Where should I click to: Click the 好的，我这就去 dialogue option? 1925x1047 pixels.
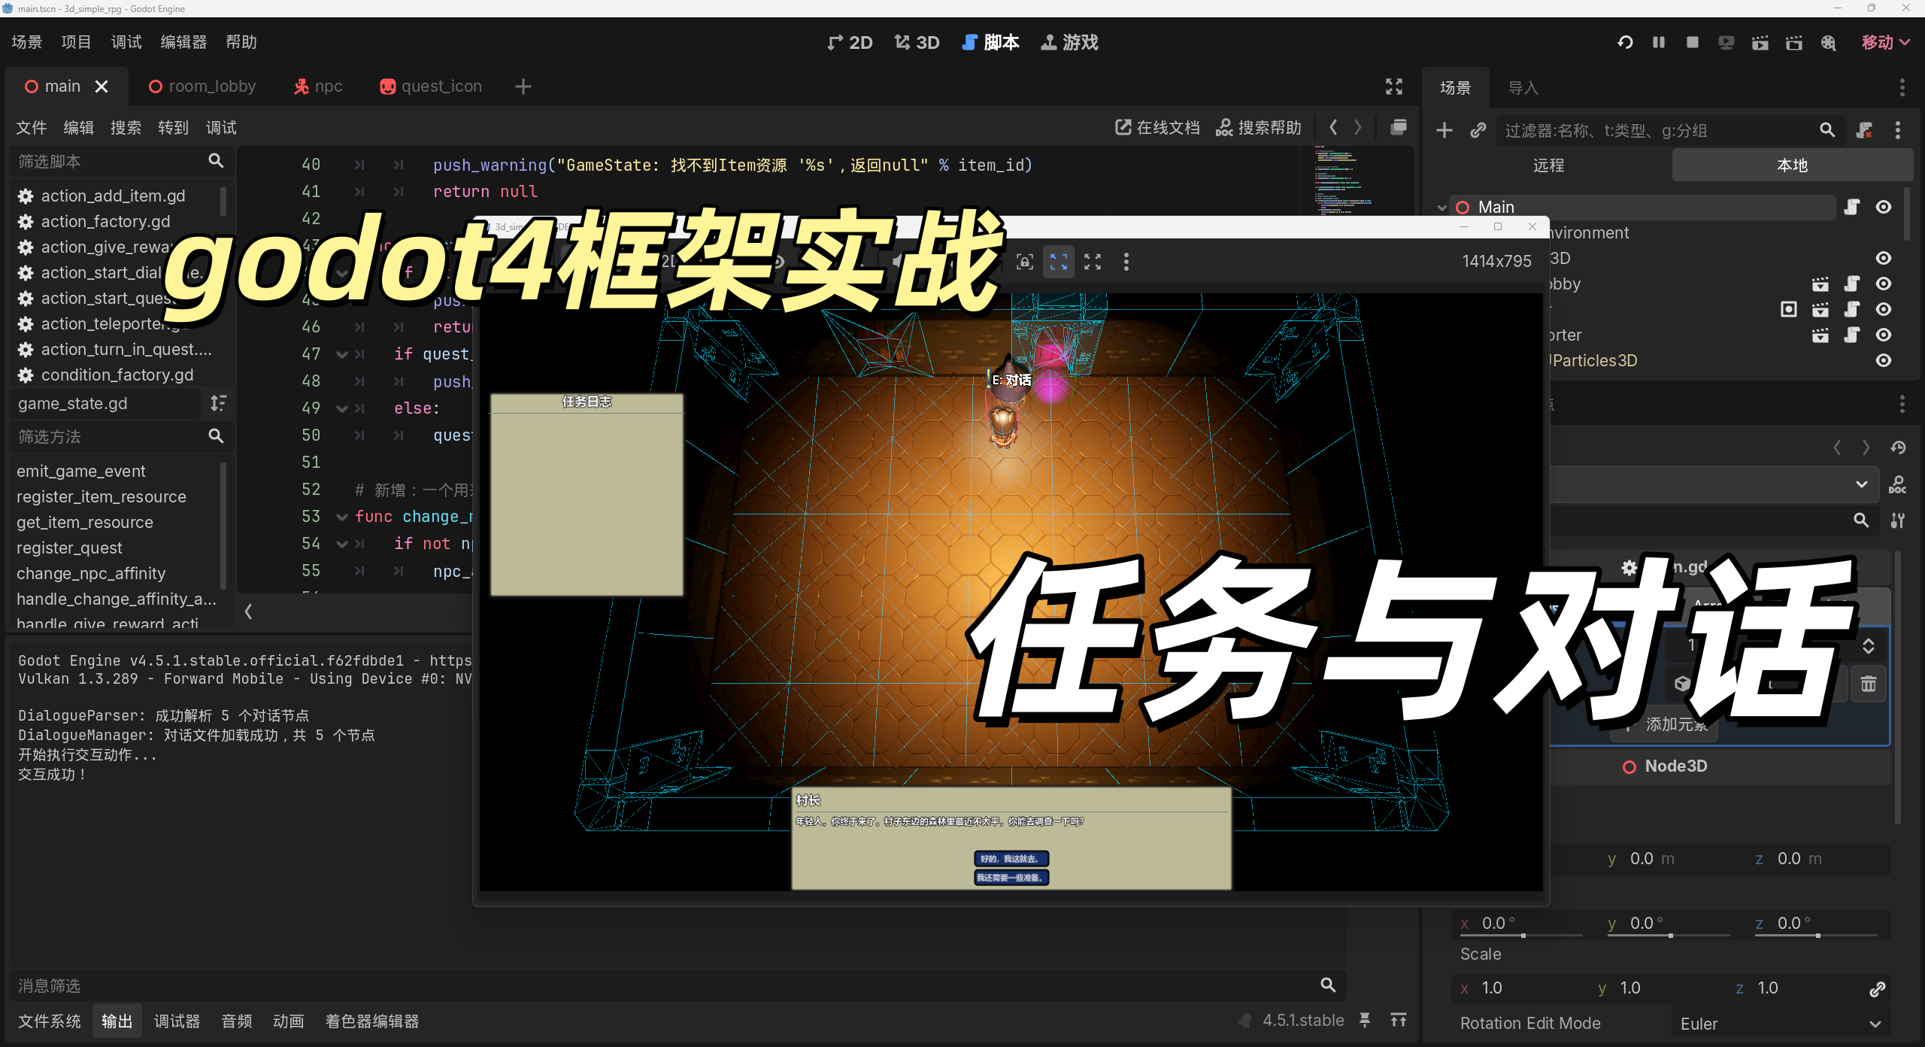1010,858
